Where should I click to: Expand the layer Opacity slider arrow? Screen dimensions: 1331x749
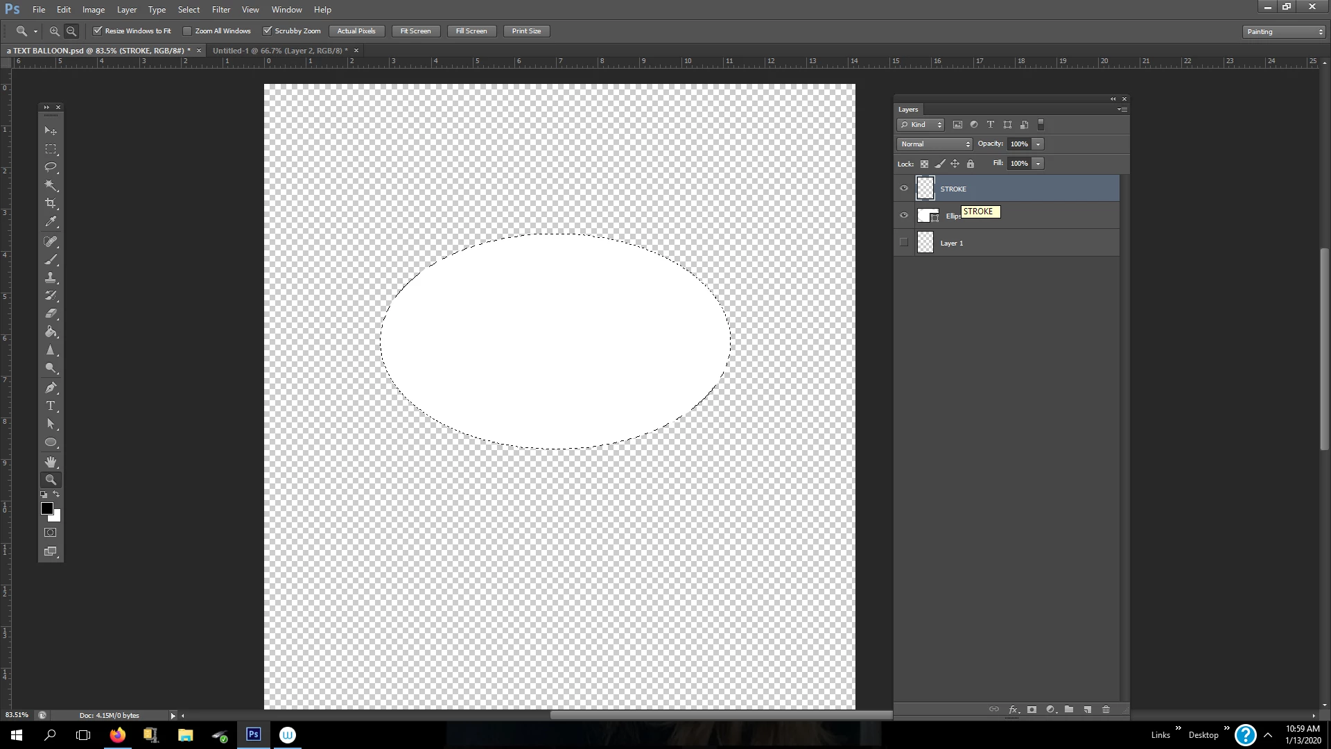click(1038, 144)
